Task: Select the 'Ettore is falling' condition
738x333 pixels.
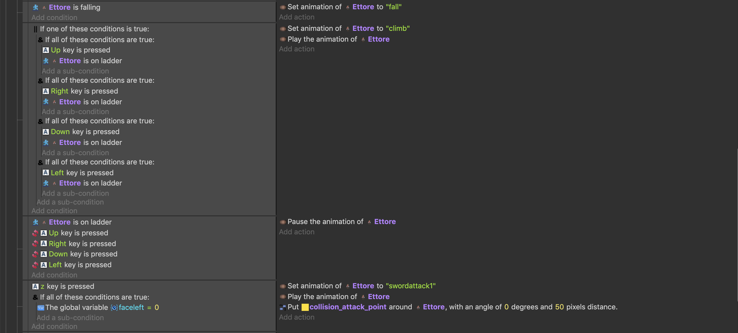Action: point(66,7)
